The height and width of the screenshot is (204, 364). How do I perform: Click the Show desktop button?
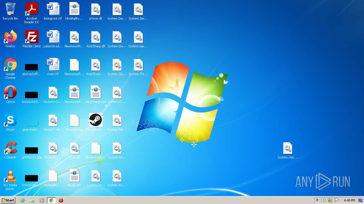tap(361, 200)
